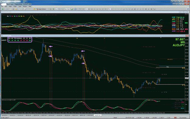
Task: Open the View menu
Action: (x=6, y=6)
